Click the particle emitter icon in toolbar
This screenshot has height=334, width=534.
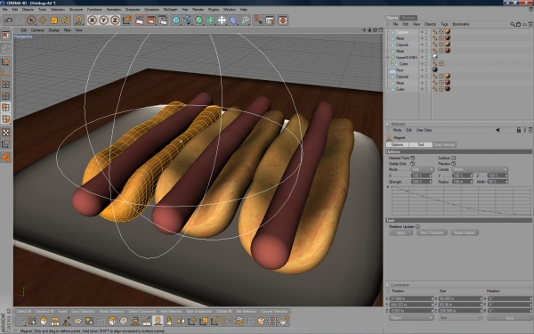245,20
